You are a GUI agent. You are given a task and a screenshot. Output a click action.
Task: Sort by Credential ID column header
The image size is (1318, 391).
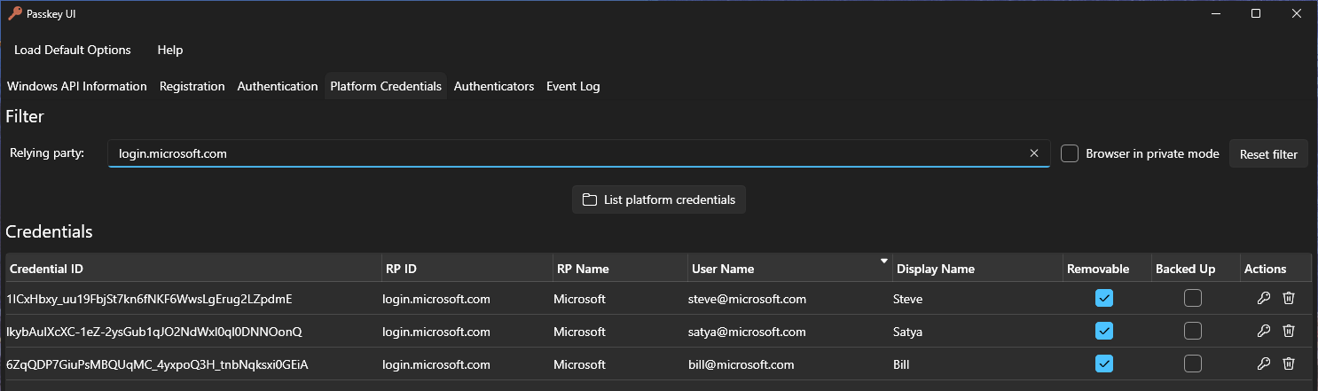[192, 269]
